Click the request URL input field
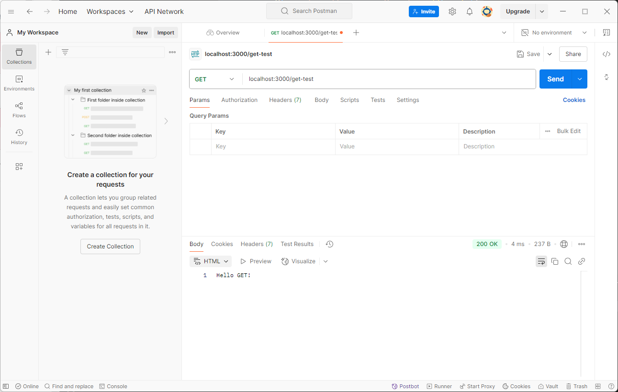 click(x=389, y=79)
